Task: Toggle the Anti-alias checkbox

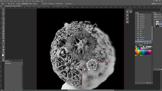Action: click(x=42, y=4)
